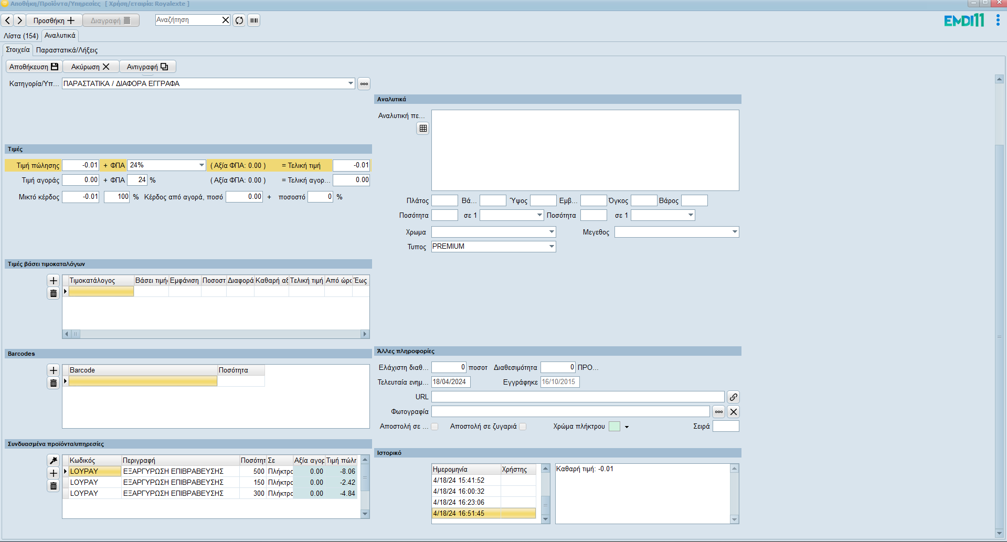Click the Τιμοκατάλογος column header
1007x542 pixels.
(x=101, y=281)
